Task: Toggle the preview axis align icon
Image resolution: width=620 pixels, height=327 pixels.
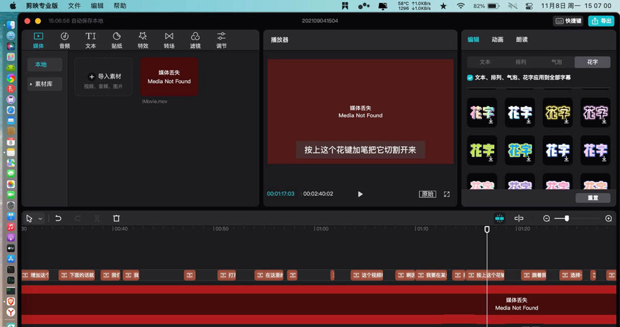Action: click(x=519, y=219)
